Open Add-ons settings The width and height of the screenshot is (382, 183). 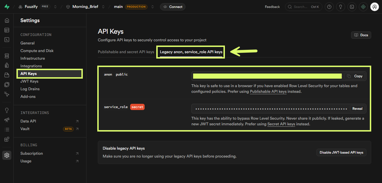pos(28,97)
